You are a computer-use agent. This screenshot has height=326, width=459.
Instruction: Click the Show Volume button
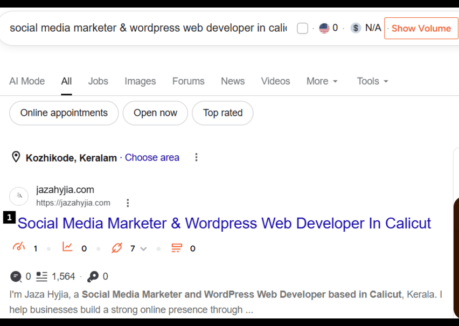pyautogui.click(x=421, y=28)
